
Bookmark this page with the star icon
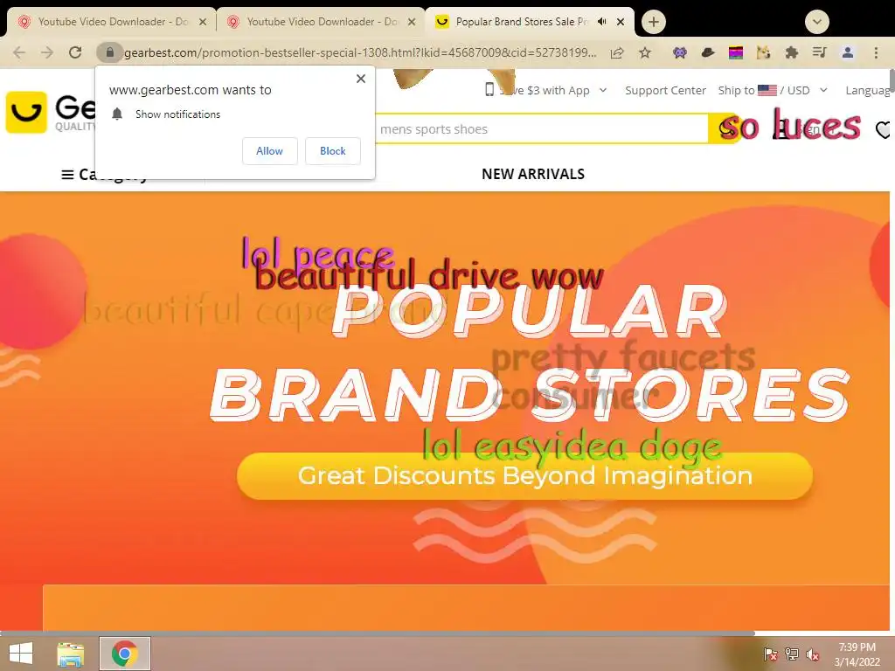click(645, 53)
